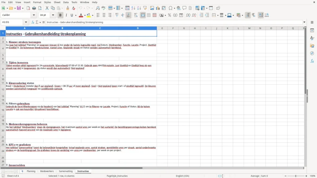Open Find and Replace icon
The height and width of the screenshot is (178, 317).
pyautogui.click(x=98, y=8)
